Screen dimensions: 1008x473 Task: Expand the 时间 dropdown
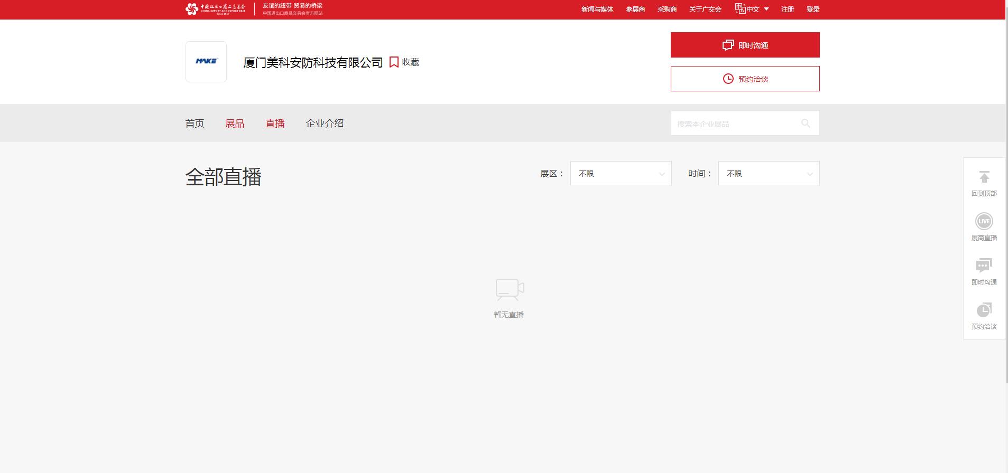click(769, 174)
